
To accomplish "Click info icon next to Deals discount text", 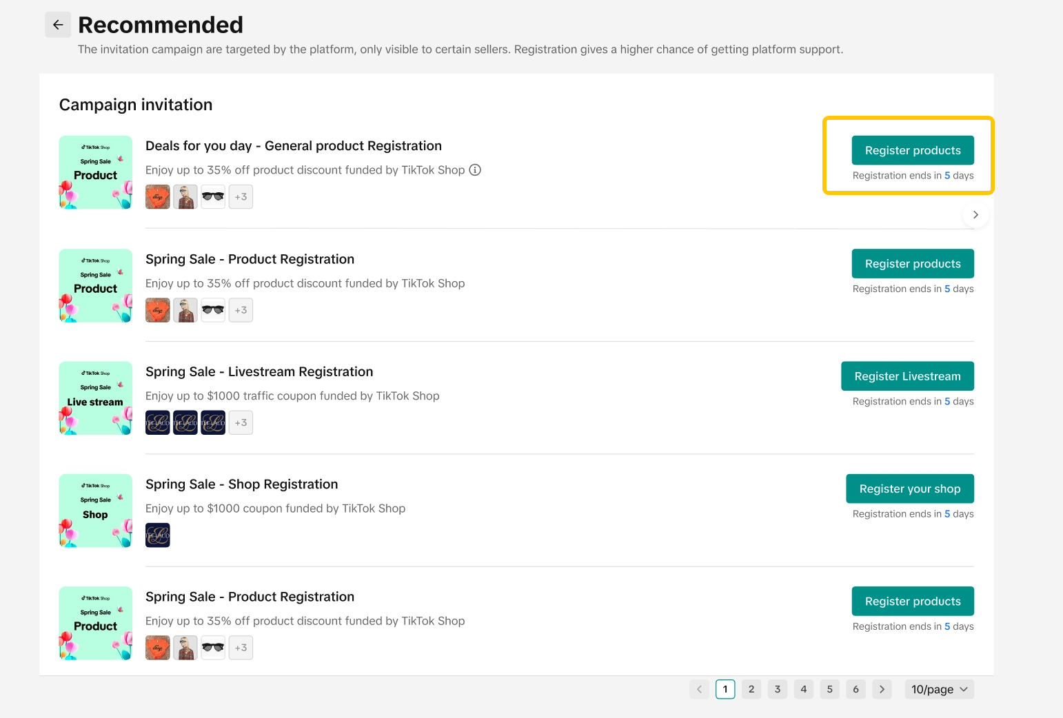I will (475, 170).
